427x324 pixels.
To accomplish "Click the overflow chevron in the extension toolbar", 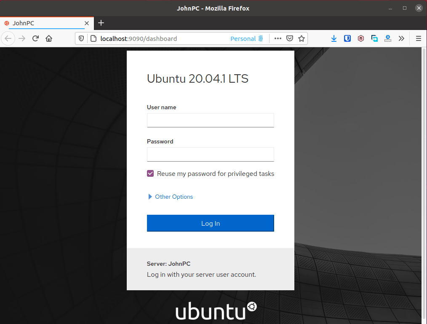I will tap(401, 38).
